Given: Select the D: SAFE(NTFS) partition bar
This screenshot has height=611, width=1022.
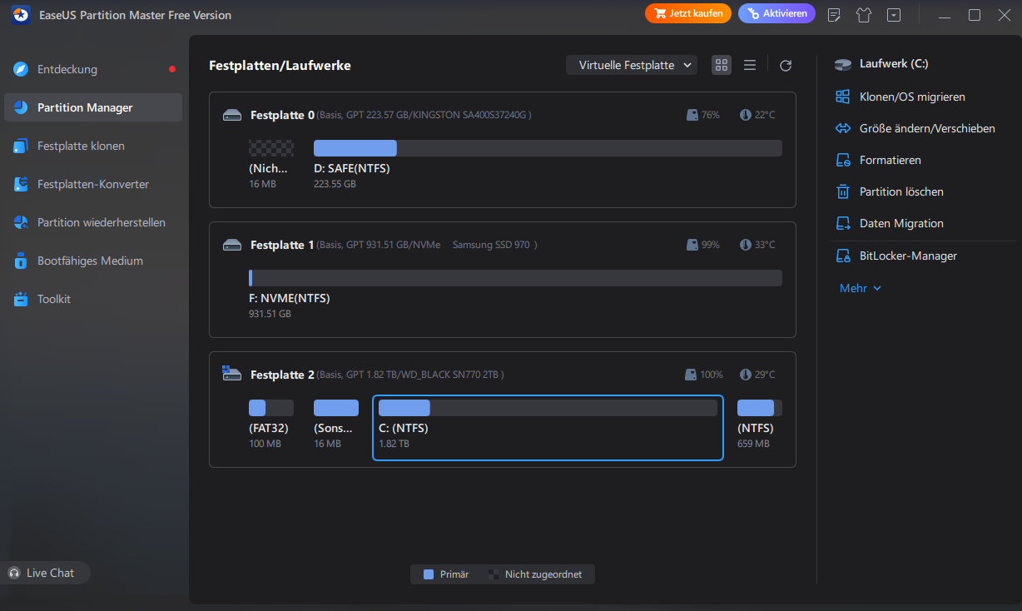Looking at the screenshot, I should [x=548, y=148].
